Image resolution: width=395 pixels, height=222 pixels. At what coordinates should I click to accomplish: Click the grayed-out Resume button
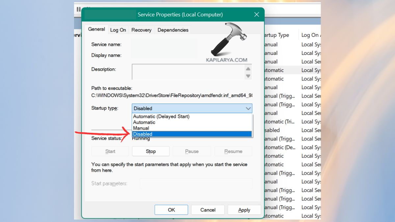coord(233,151)
